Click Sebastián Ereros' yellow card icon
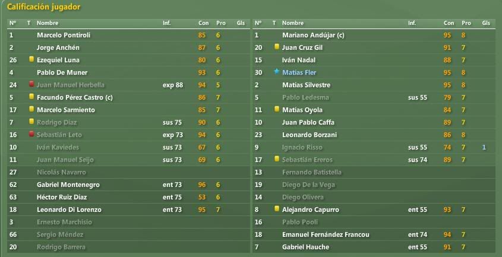Image resolution: width=502 pixels, height=257 pixels. pos(277,159)
